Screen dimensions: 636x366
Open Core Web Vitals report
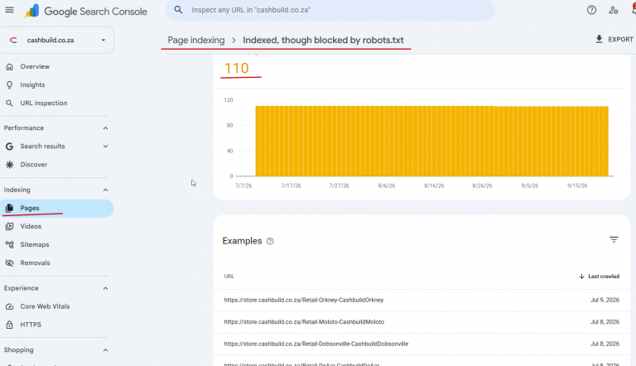click(x=45, y=306)
